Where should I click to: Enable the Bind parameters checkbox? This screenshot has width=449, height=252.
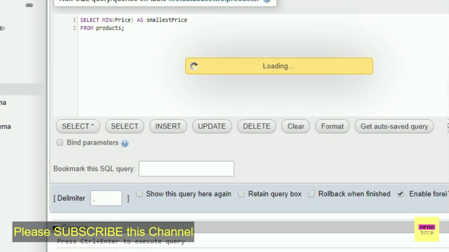point(60,142)
